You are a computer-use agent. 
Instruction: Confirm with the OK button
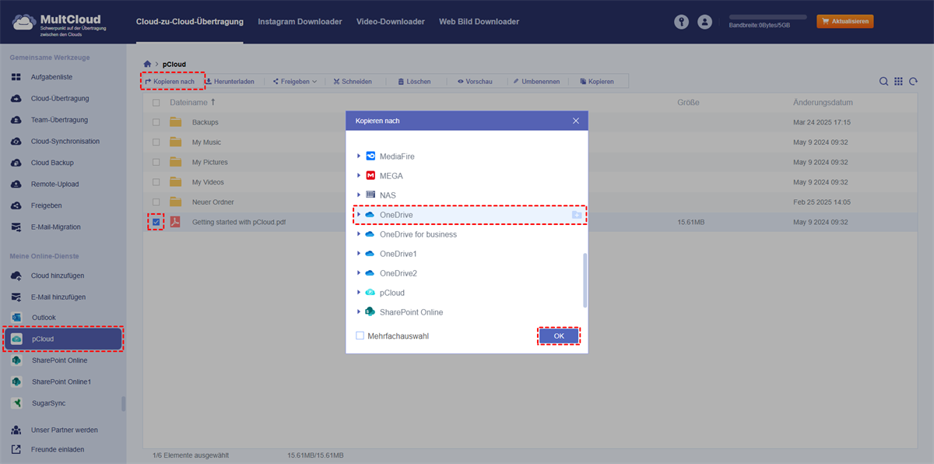[x=559, y=336]
